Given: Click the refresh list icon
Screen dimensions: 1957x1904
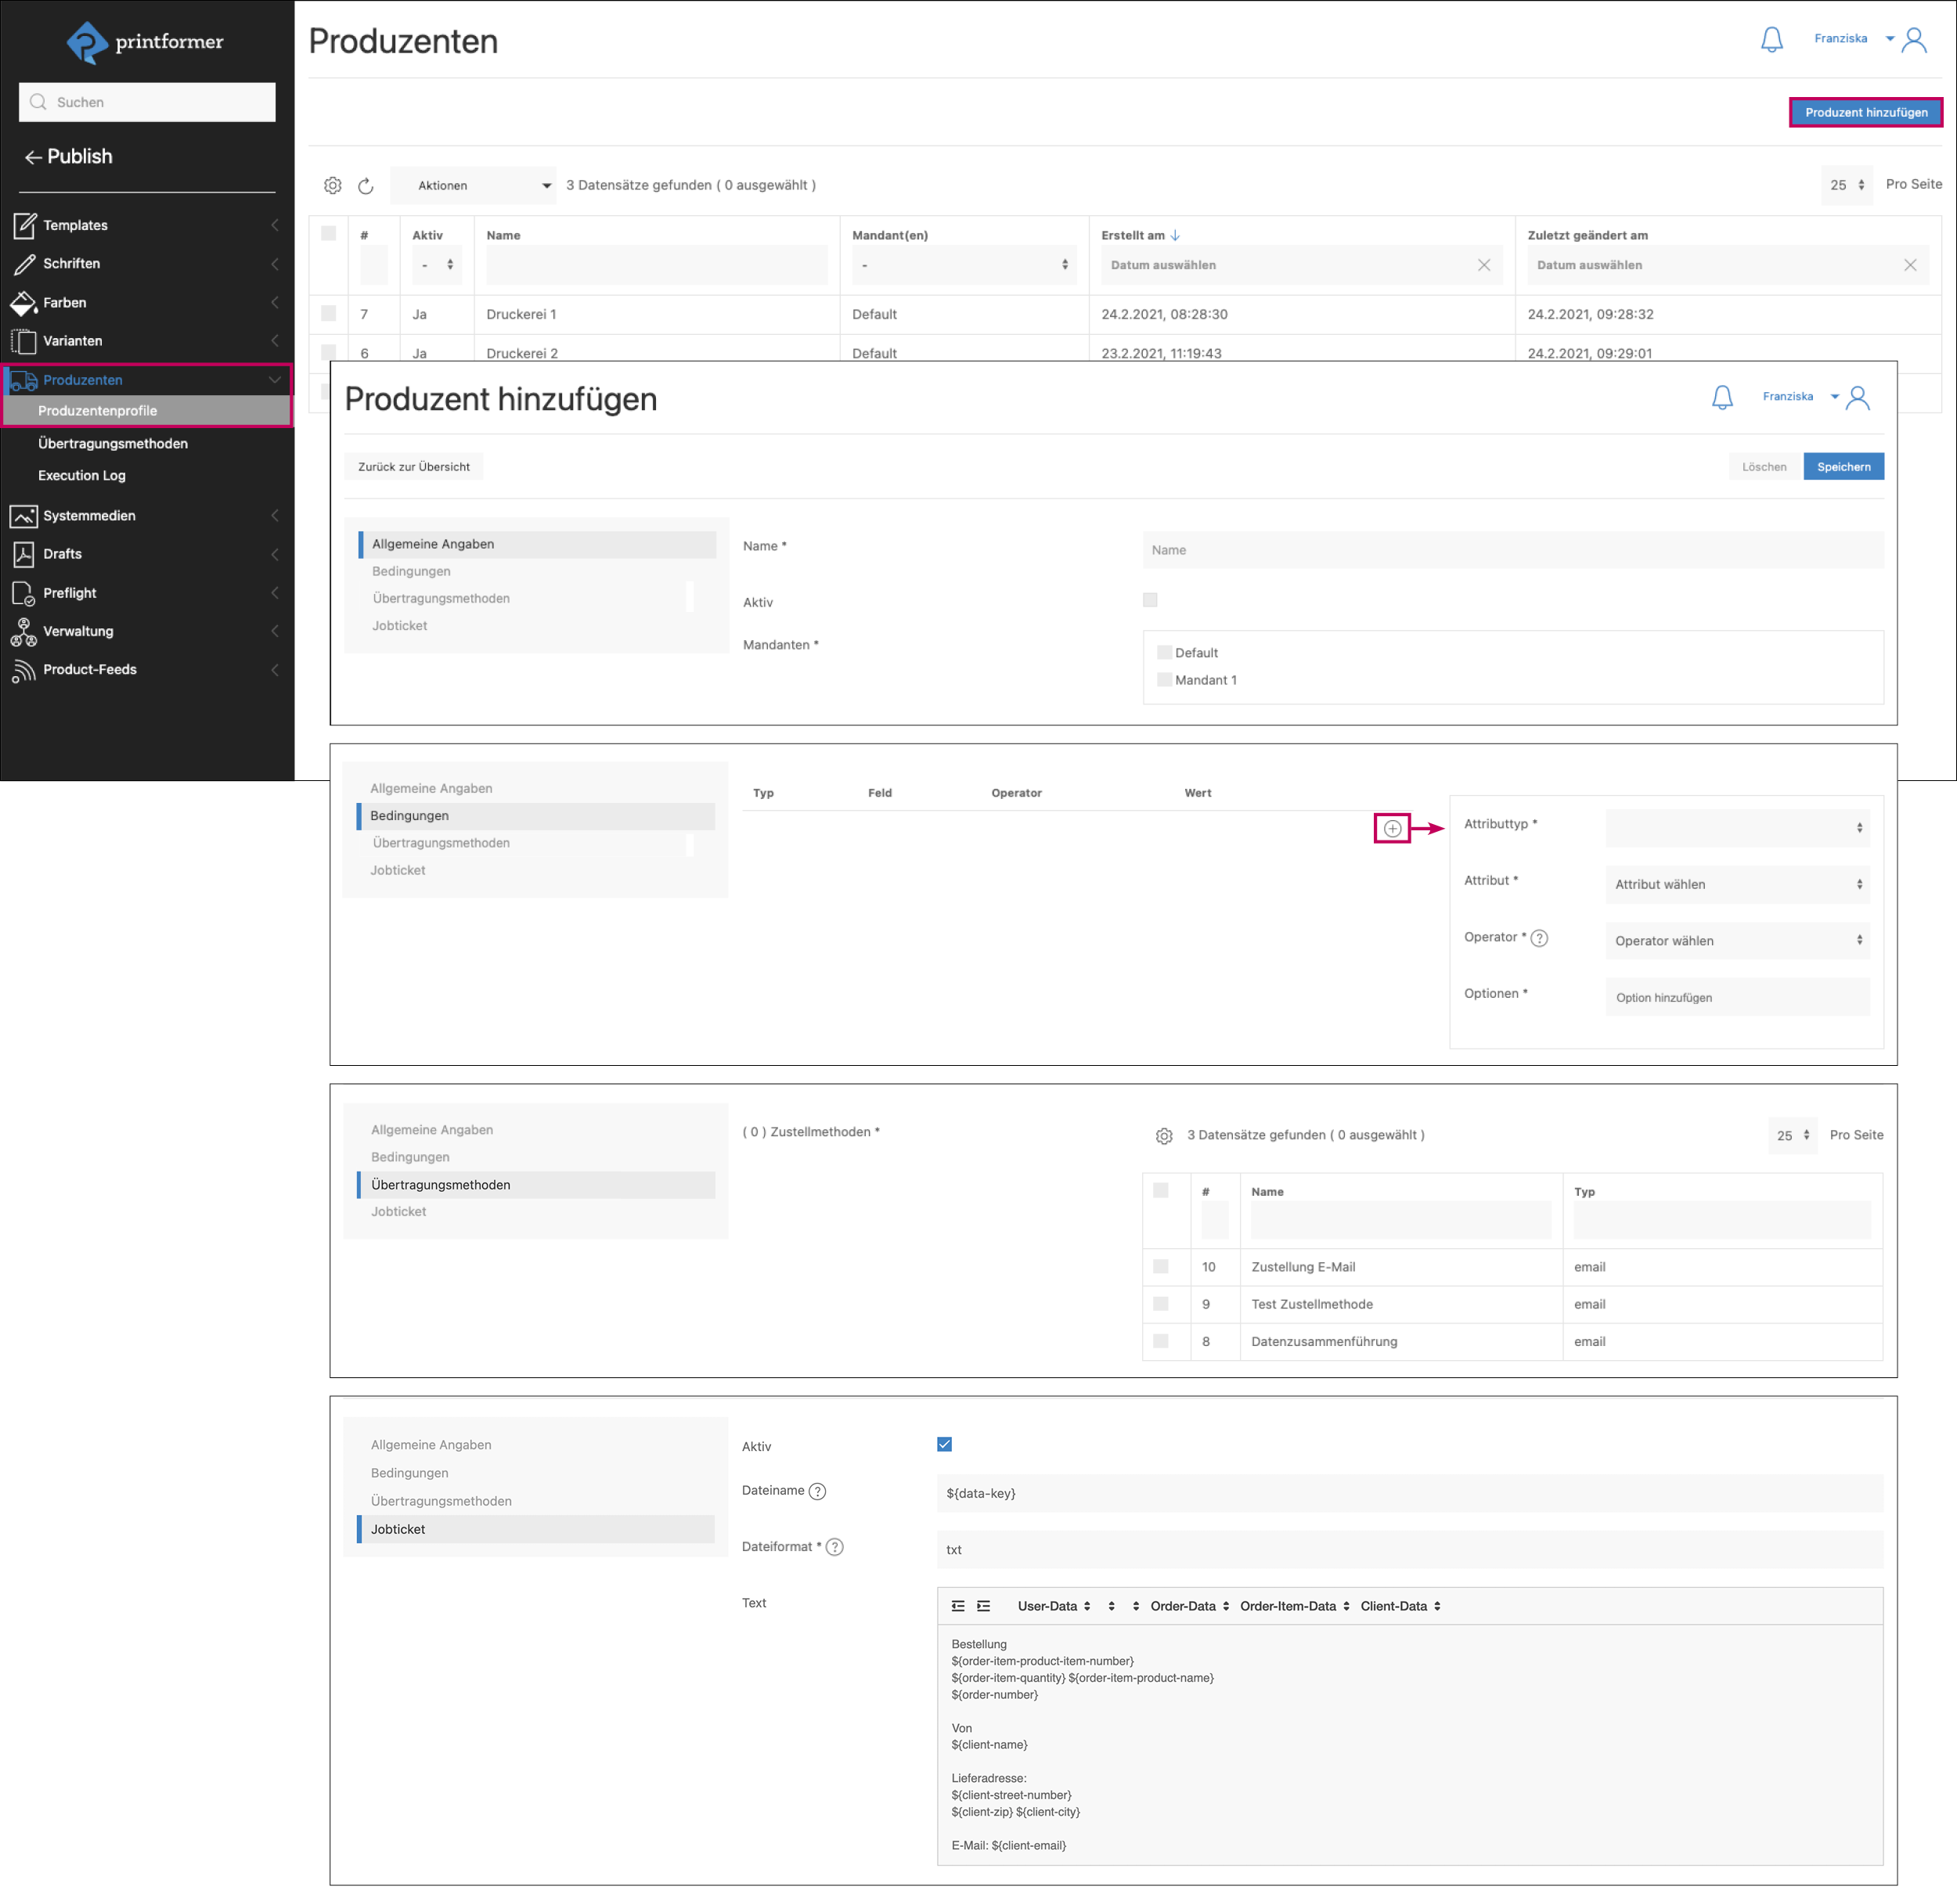Looking at the screenshot, I should tap(366, 185).
